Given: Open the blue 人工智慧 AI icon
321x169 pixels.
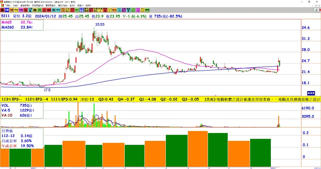Looking at the screenshot, I should pos(82,10).
